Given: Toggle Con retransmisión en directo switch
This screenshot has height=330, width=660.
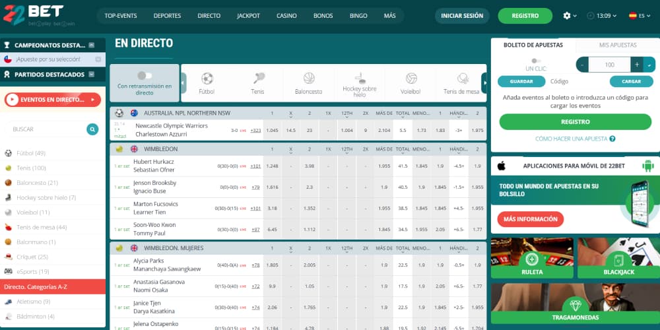Looking at the screenshot, I should click(145, 76).
